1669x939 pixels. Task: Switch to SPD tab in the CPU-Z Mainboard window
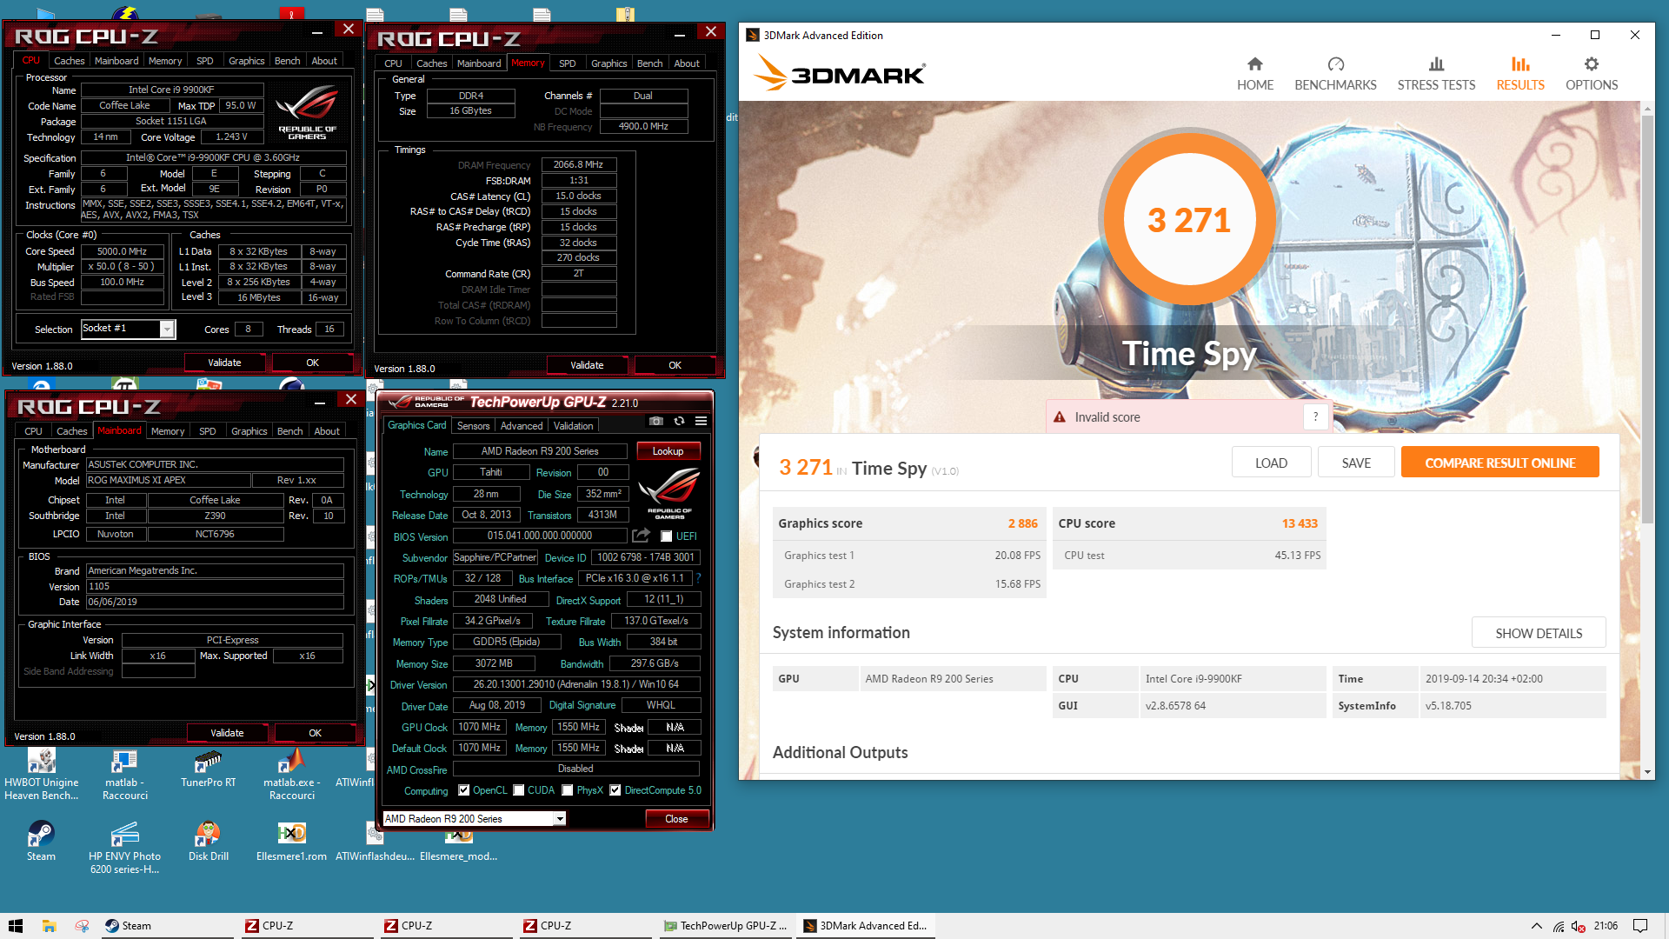click(207, 431)
